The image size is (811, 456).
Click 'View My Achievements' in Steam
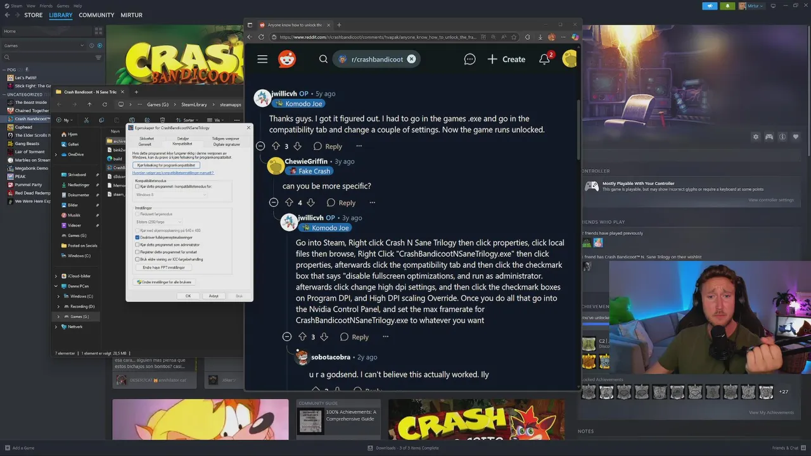(771, 412)
